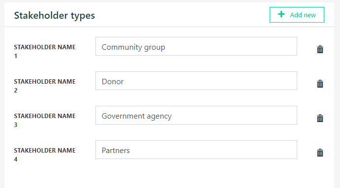340x188 pixels.
Task: Click trash icon beside Government agency
Action: pos(320,118)
